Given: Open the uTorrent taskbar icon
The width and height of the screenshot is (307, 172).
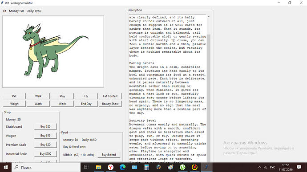Looking at the screenshot, I should click(182, 167).
